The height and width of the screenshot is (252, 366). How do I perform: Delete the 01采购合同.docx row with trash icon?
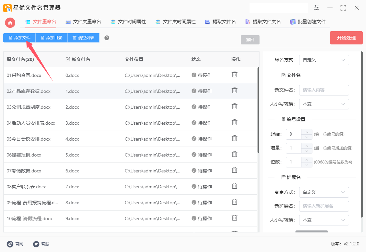click(x=234, y=75)
